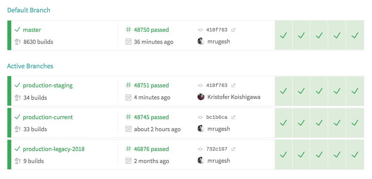Click calendar icon beside 2 months ago
This screenshot has height=179, width=372.
point(128,161)
